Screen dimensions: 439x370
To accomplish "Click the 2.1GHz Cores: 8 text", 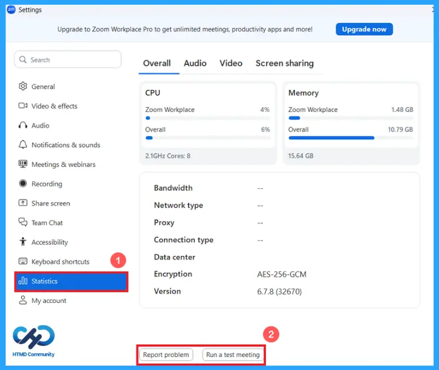I will pos(168,156).
